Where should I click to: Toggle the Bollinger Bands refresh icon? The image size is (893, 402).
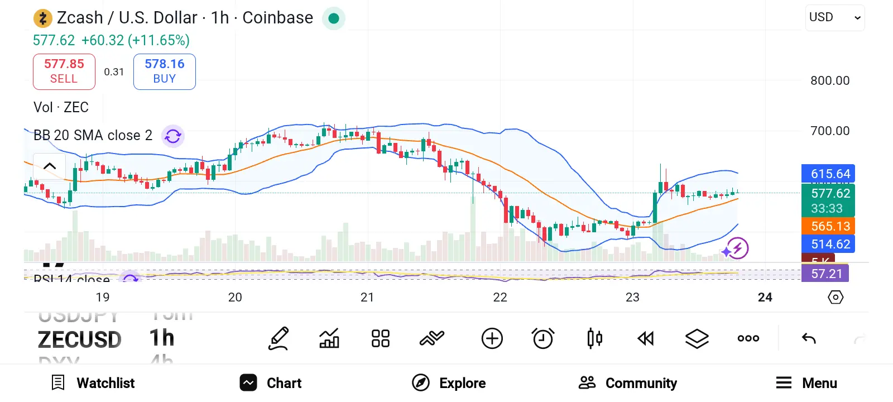pos(173,136)
